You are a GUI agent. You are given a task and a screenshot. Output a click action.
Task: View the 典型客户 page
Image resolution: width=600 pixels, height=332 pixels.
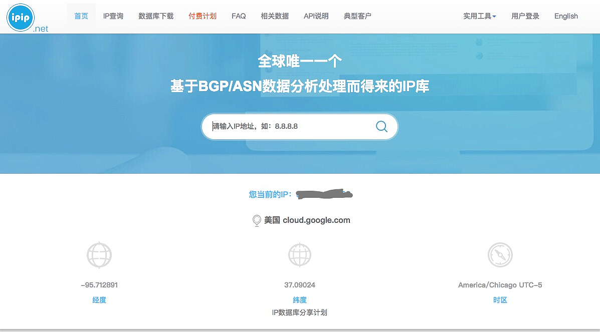point(357,16)
